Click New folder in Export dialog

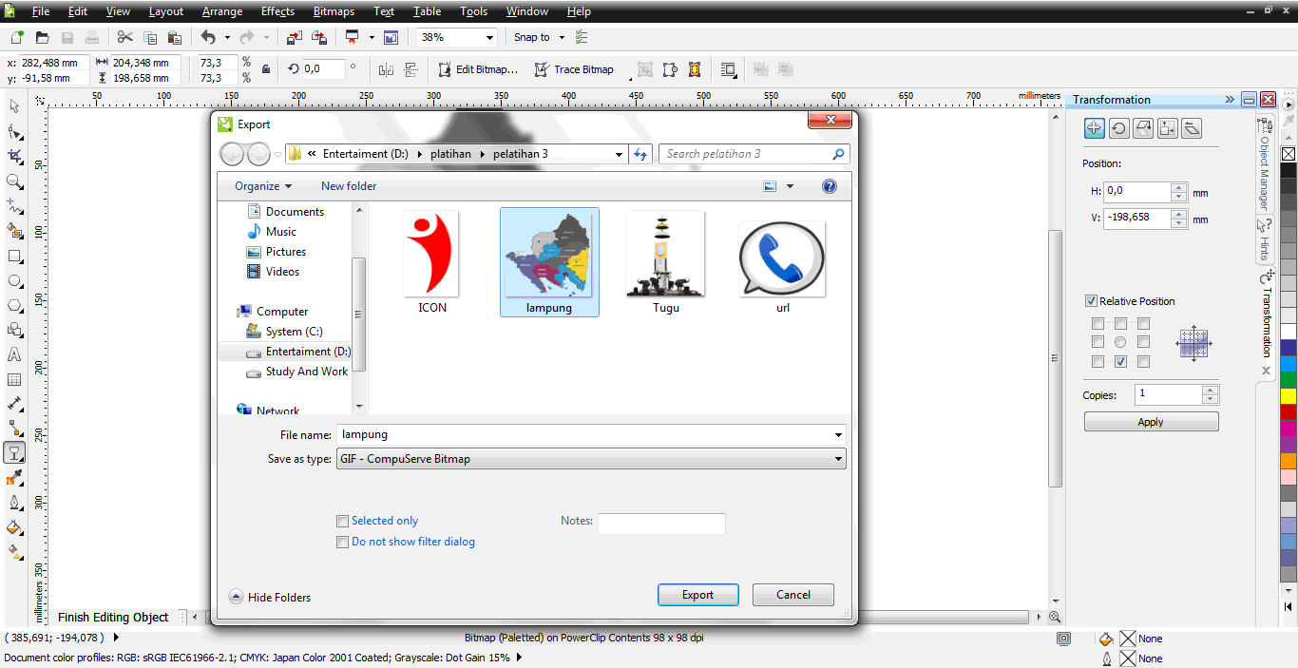pyautogui.click(x=349, y=186)
